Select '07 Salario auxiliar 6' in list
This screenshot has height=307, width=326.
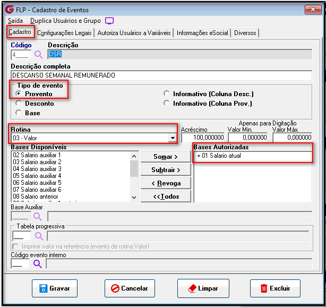click(37, 190)
